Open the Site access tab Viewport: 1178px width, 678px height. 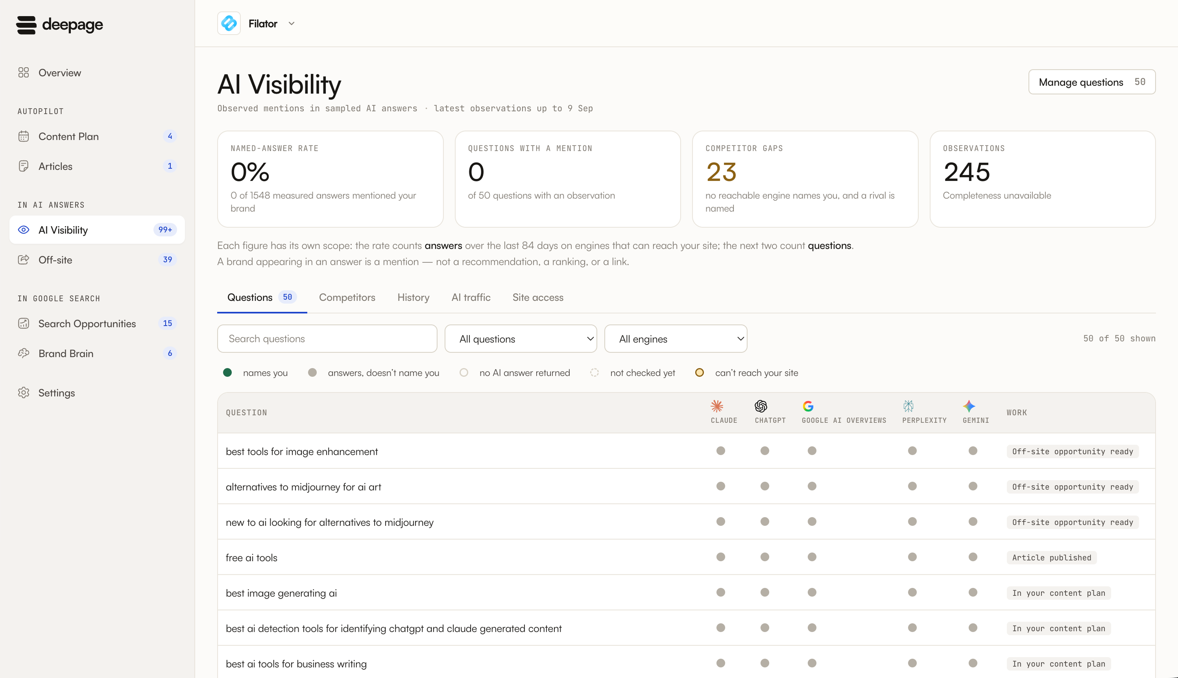coord(538,297)
